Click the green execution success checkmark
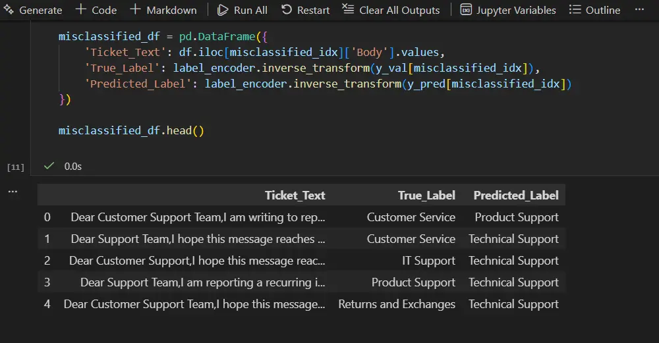This screenshot has width=659, height=343. click(49, 166)
